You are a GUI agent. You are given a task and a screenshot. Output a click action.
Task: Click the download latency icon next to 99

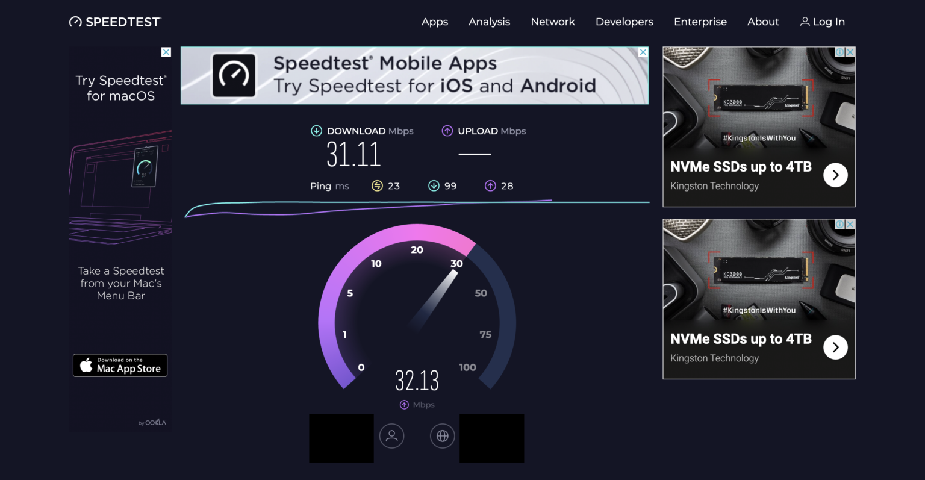point(434,185)
